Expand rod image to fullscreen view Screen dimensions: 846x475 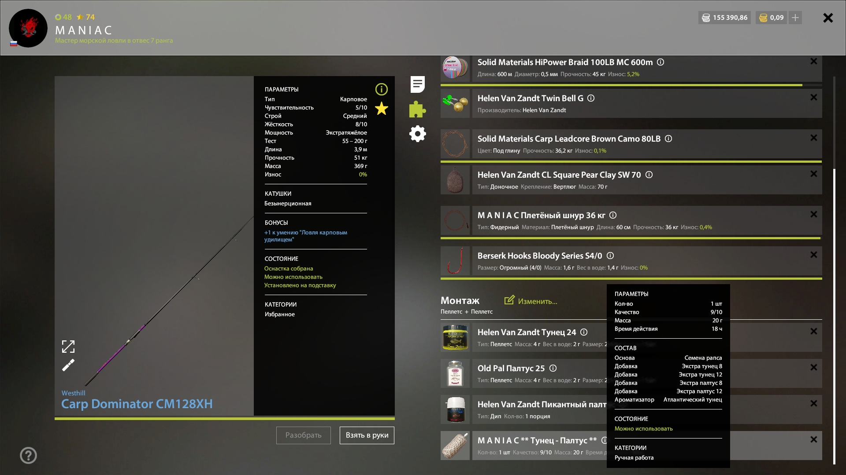68,347
